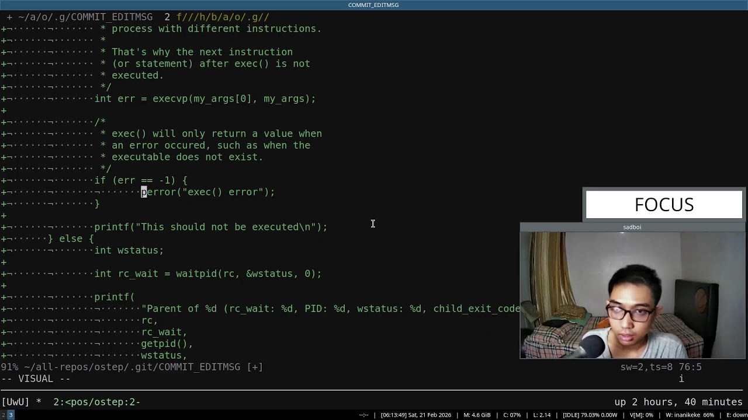The image size is (748, 420).
Task: Click battery '[IDLE] 79.03%' indicator
Action: tap(590, 415)
